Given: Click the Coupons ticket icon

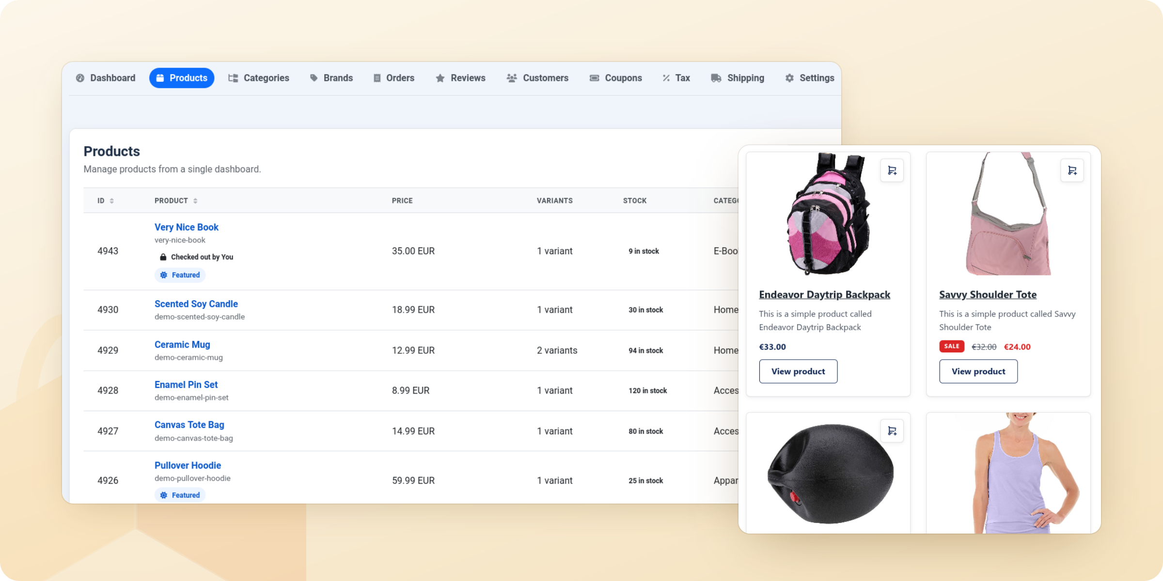Looking at the screenshot, I should (594, 78).
